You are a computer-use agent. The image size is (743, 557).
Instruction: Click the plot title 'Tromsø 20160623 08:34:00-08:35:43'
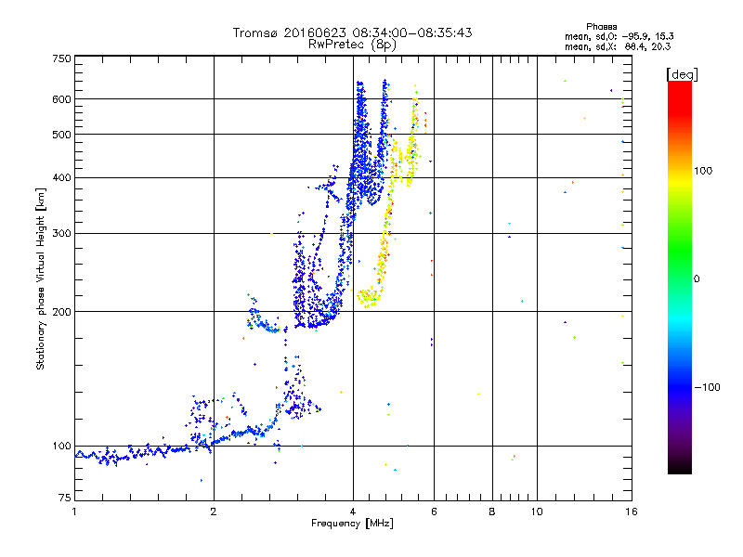[x=352, y=32]
